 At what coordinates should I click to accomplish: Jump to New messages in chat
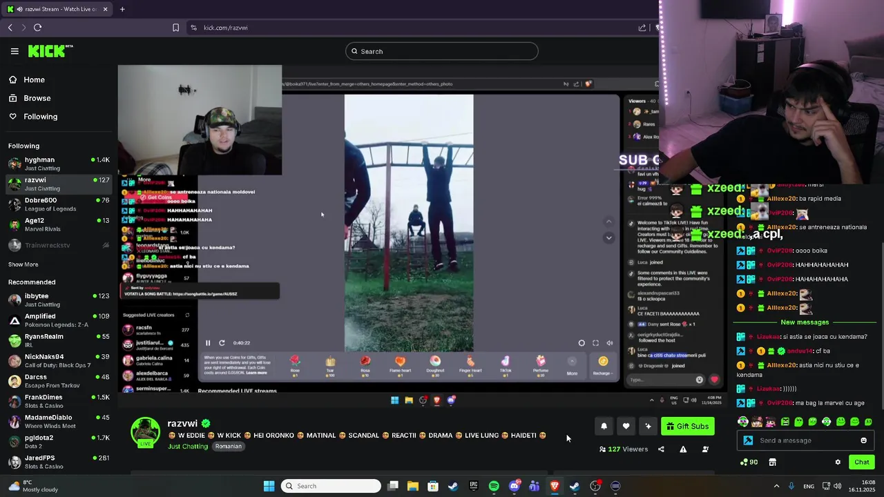click(805, 322)
